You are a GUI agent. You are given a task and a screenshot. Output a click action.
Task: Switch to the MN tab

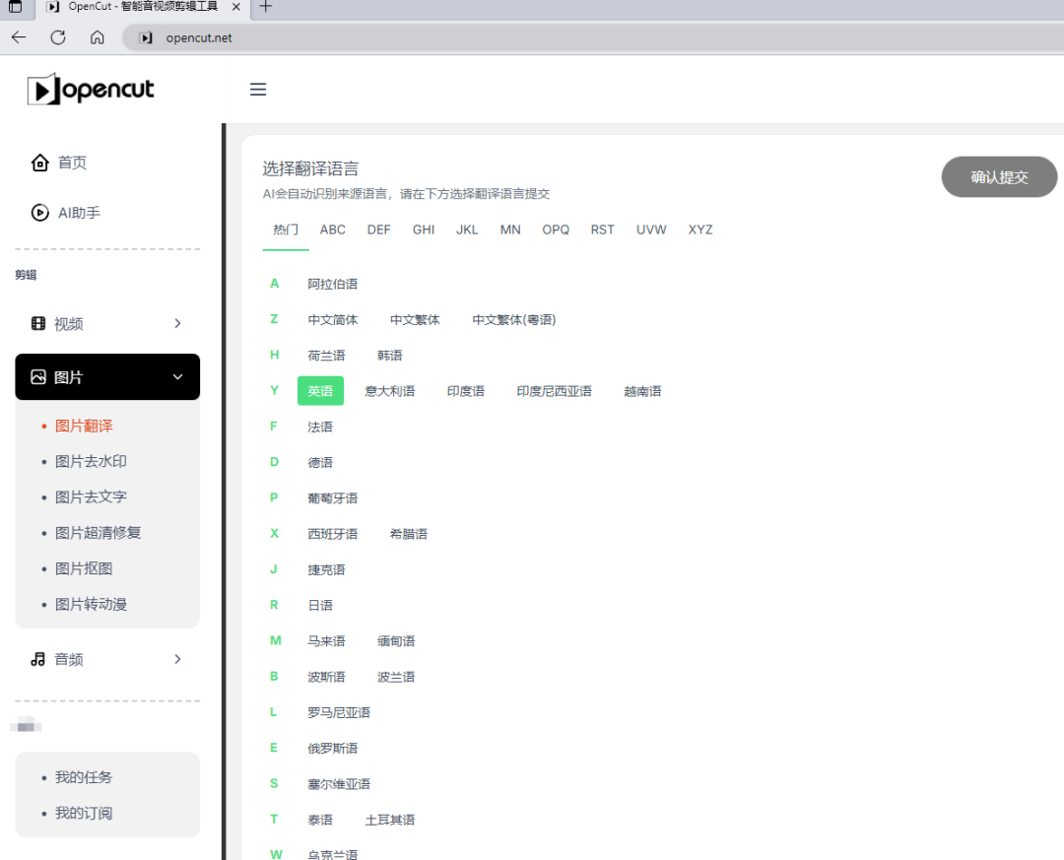(510, 230)
